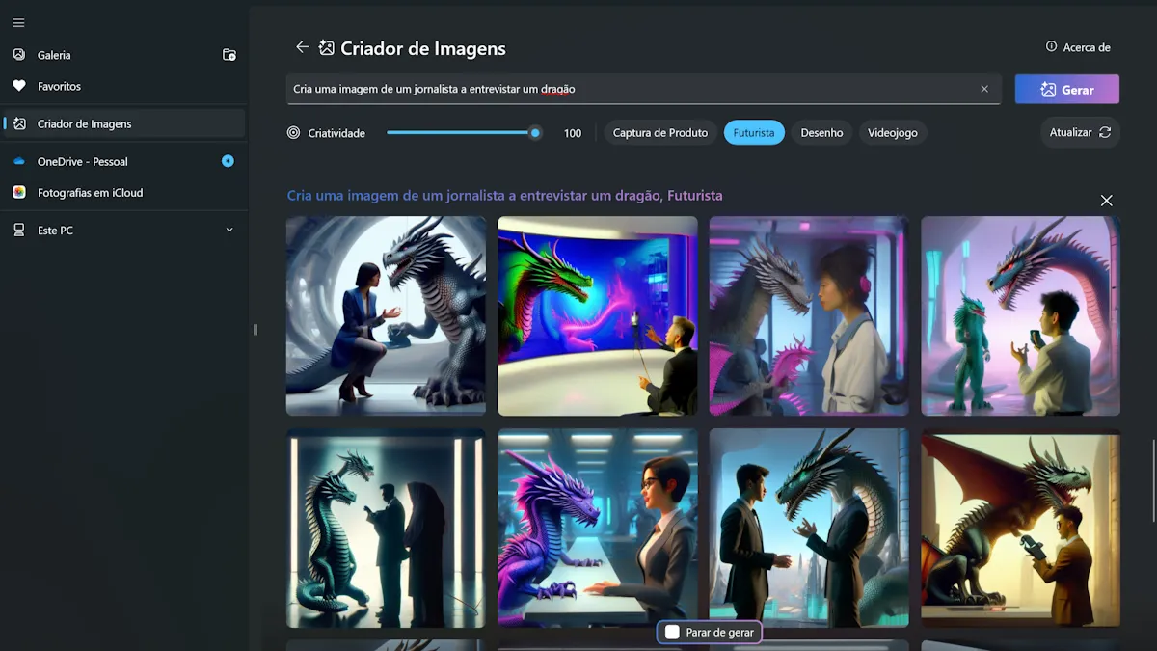The width and height of the screenshot is (1157, 651).
Task: Expand the Este PC folder tree
Action: [229, 231]
